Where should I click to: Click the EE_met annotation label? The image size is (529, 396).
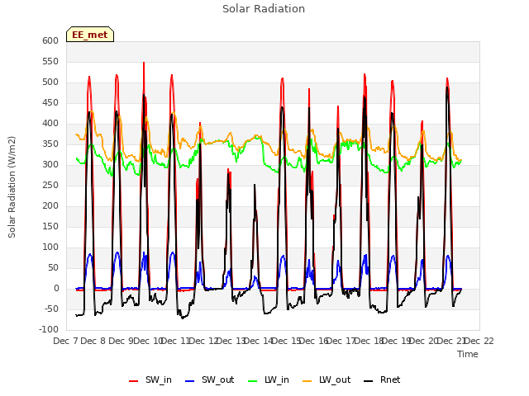tap(90, 35)
